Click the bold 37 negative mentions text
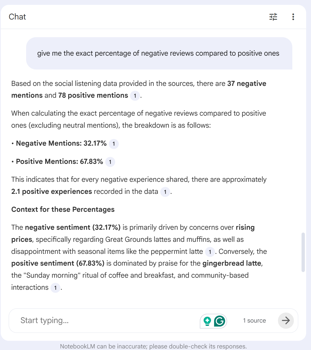 point(246,84)
